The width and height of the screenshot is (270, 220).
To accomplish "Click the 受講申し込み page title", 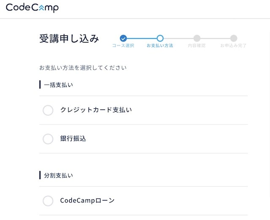I will pyautogui.click(x=69, y=38).
